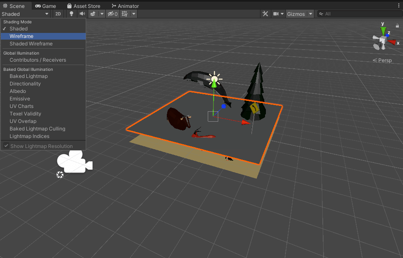Choose Albedo draw mode

point(43,91)
